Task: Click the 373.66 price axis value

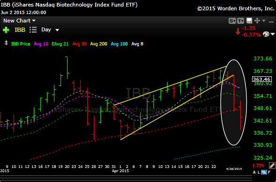Action: [x=263, y=58]
